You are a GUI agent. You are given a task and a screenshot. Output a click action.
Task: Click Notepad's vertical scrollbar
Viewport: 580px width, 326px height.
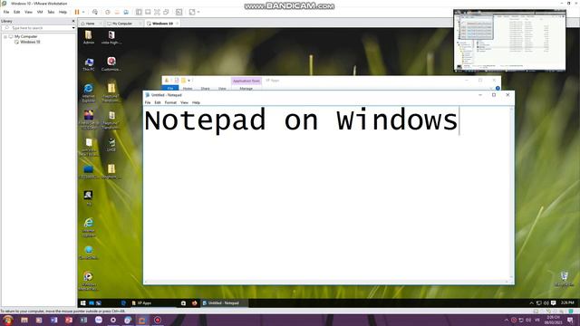511,193
